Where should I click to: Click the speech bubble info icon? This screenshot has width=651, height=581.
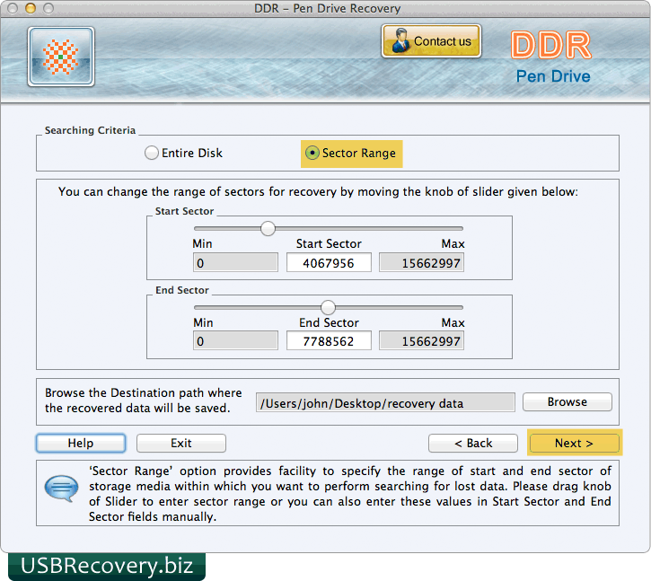pos(61,489)
